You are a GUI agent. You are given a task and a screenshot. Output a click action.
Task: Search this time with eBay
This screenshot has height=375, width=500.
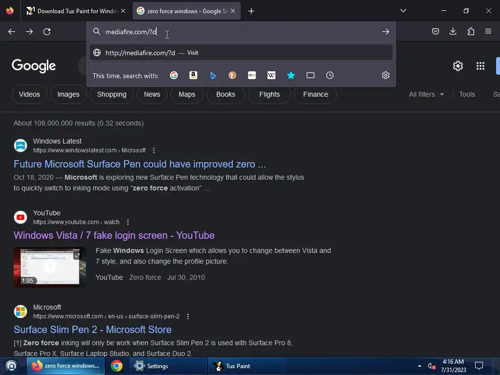click(252, 75)
